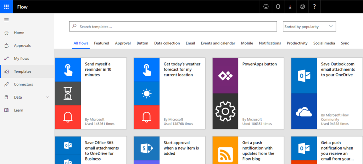Click the PowerApps purple icon tile
Image resolution: width=363 pixels, height=164 pixels.
225,75
